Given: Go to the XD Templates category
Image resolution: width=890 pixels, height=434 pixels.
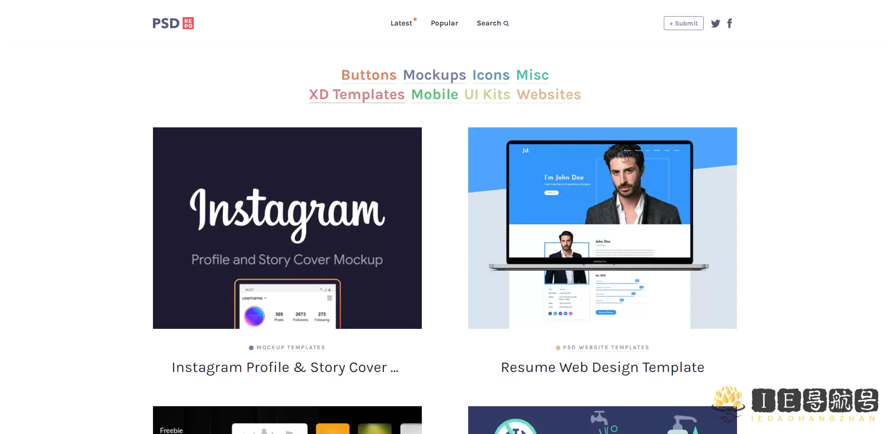Looking at the screenshot, I should 357,94.
